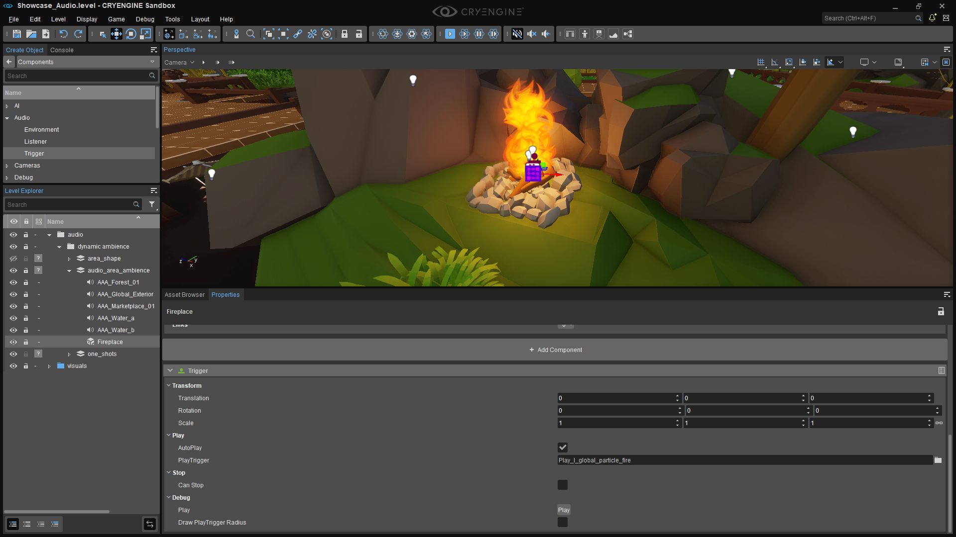The width and height of the screenshot is (956, 537).
Task: Uncheck the AutoPlay checkbox
Action: 563,447
